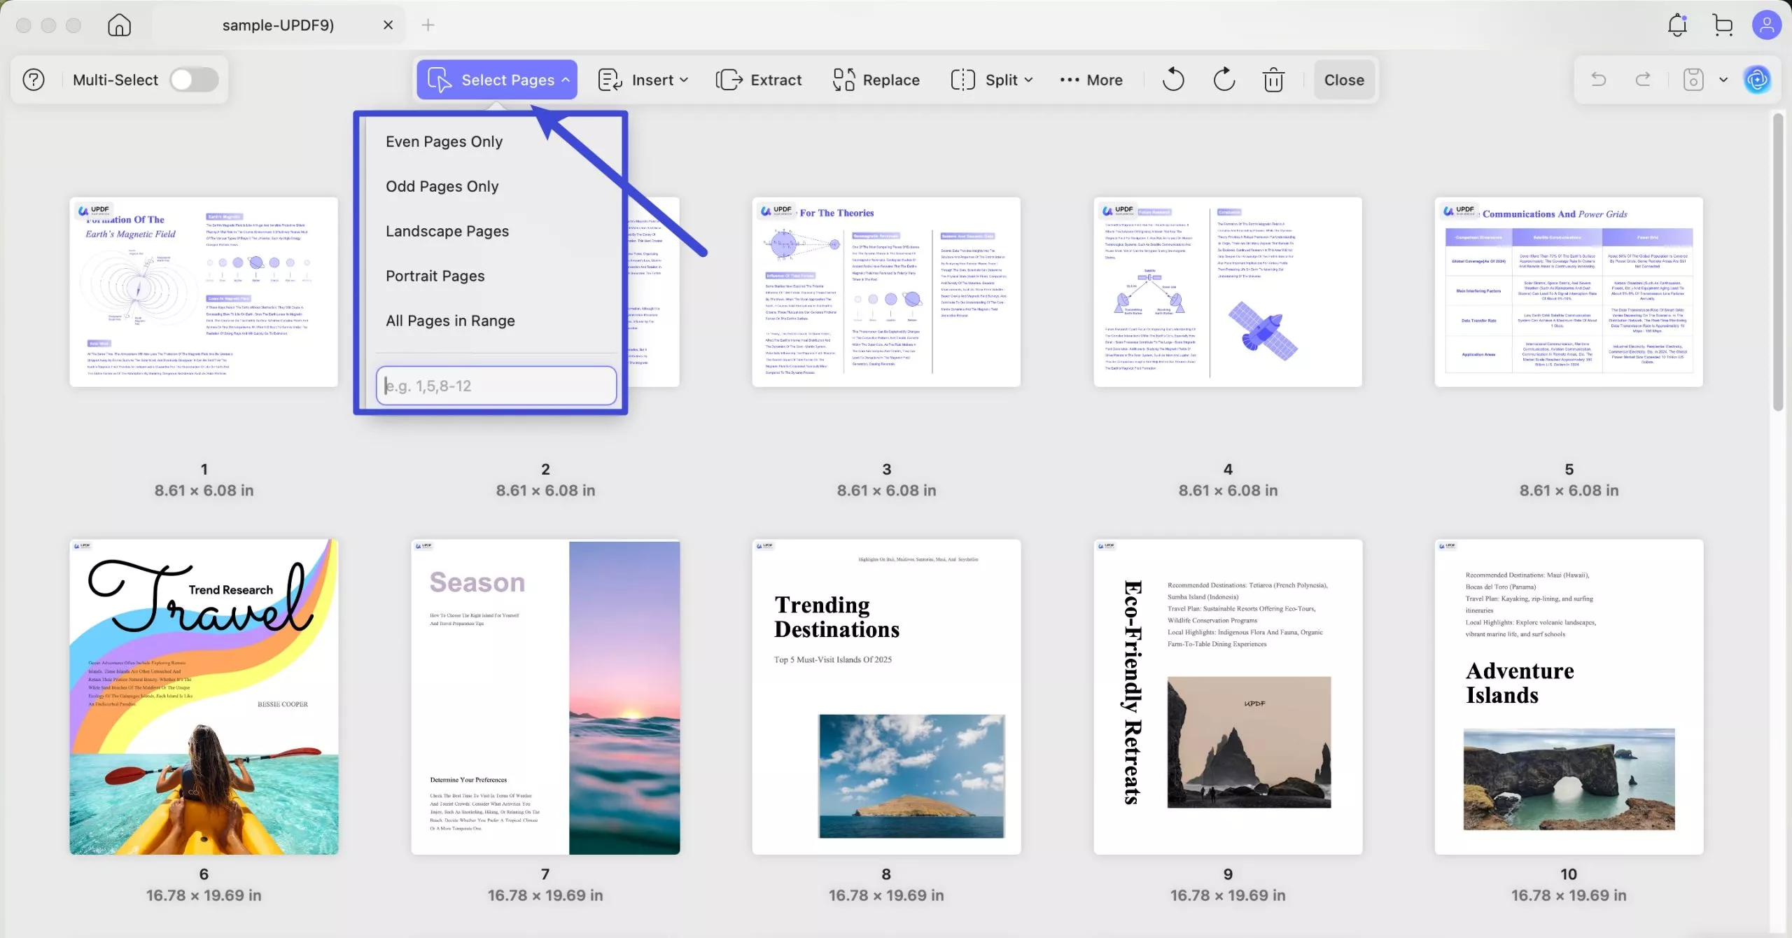Click the user account avatar
The image size is (1792, 938).
coord(1766,25)
